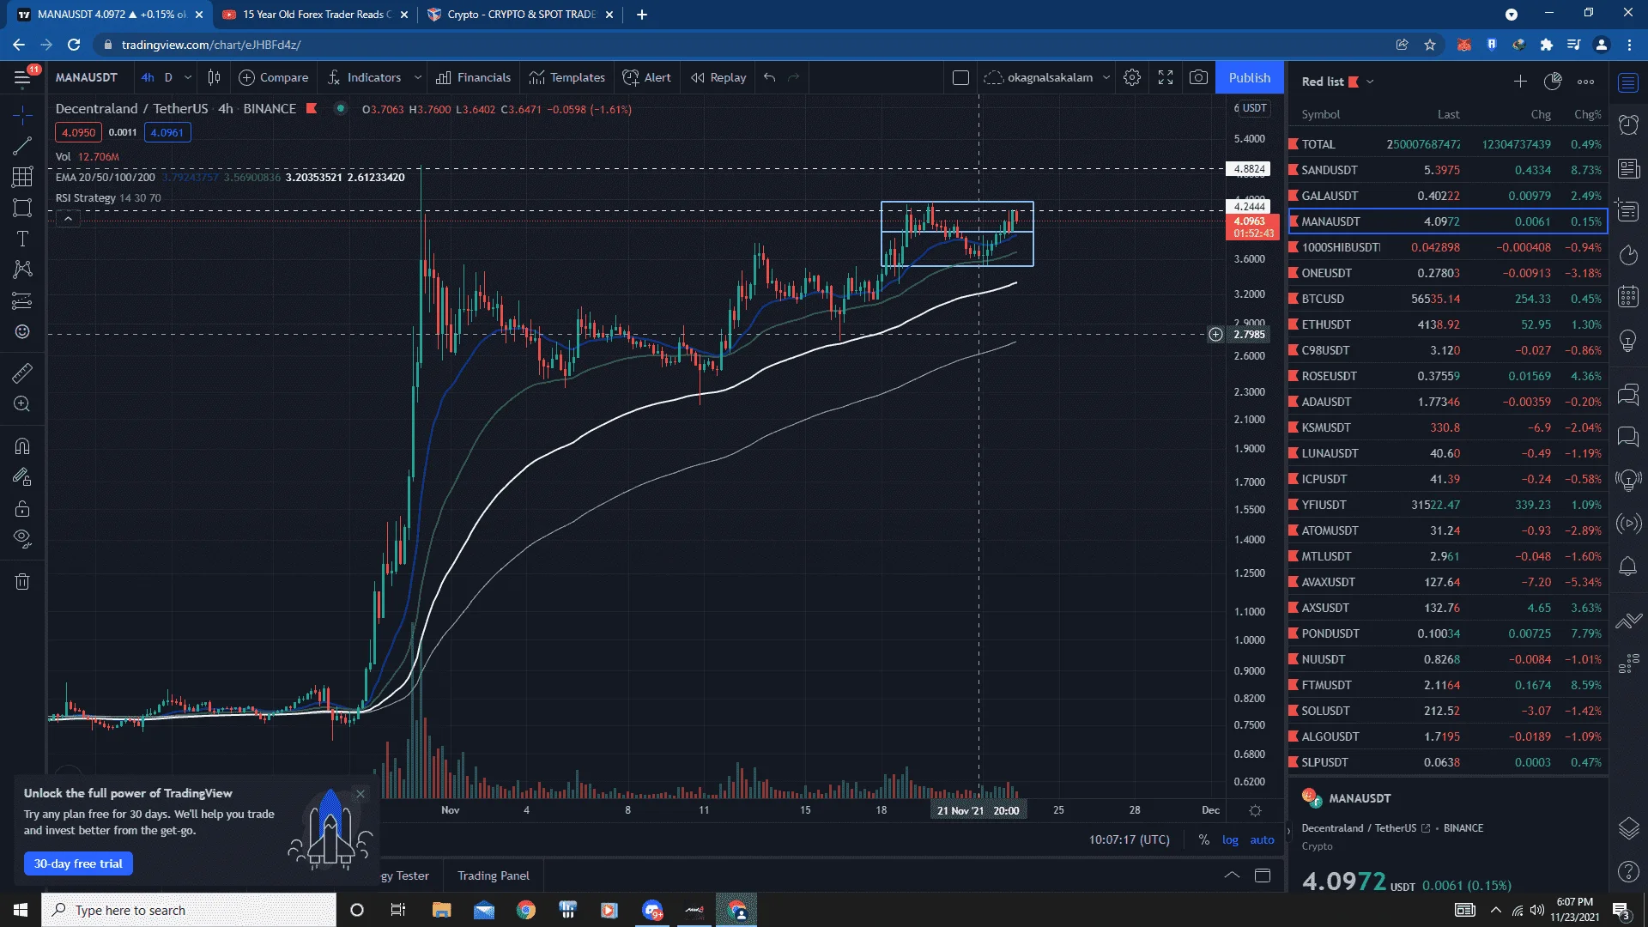1648x927 pixels.
Task: Start the 30-day free trial
Action: 78,863
